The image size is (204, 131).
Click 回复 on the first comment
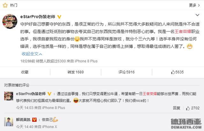[177, 108]
